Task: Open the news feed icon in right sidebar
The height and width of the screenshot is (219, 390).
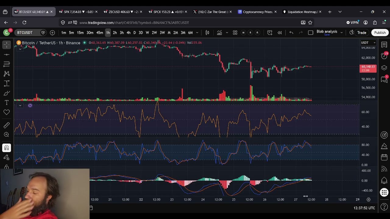Action: tap(384, 169)
